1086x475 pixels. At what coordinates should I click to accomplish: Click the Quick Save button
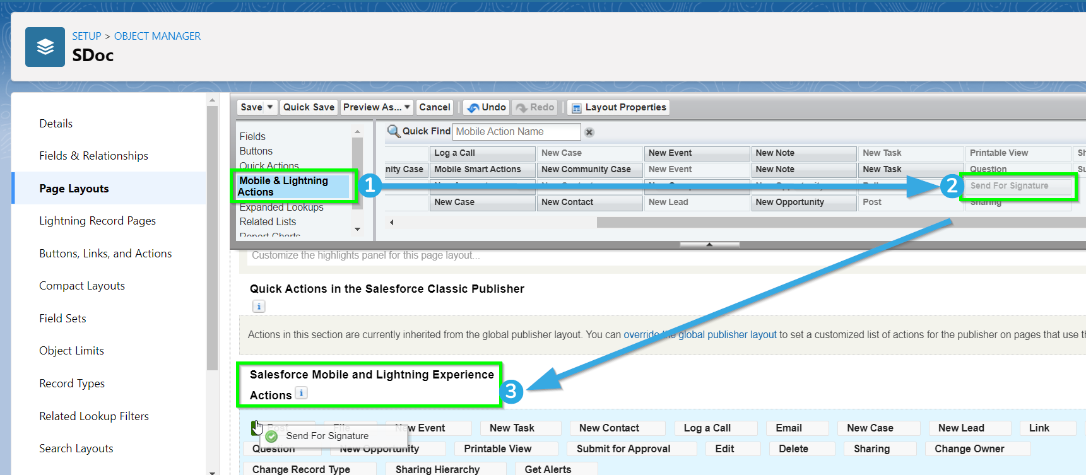click(309, 107)
